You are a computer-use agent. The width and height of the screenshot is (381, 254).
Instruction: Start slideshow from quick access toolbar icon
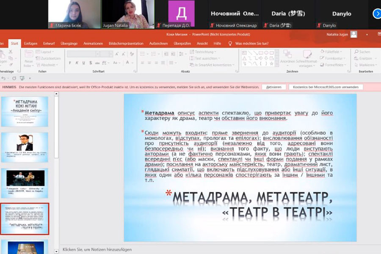coord(22,78)
